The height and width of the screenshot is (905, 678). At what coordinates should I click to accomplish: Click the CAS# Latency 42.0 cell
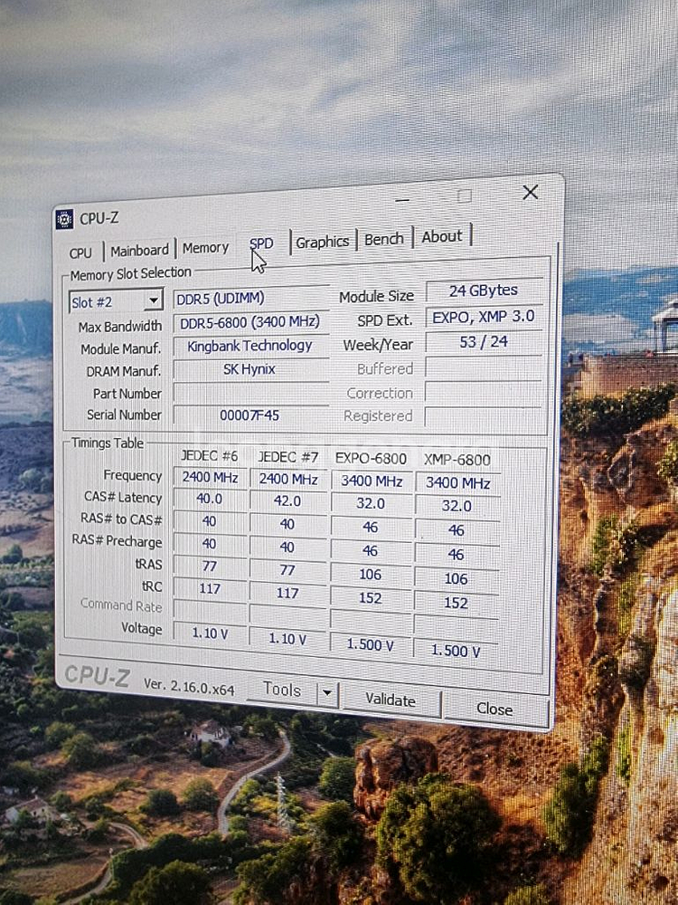click(287, 501)
